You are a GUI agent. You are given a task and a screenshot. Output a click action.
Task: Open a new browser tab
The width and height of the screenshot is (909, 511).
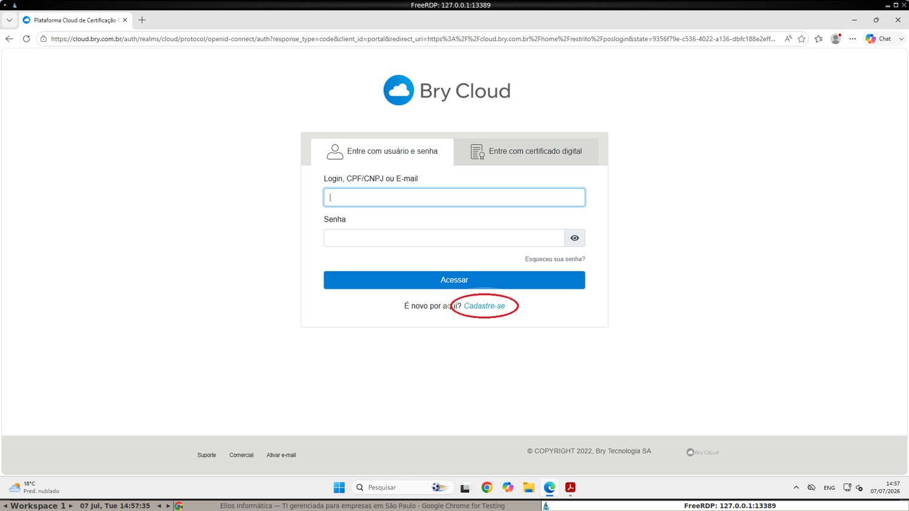click(142, 20)
